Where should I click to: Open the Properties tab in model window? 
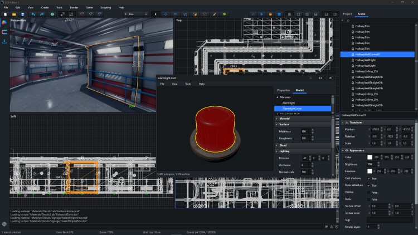pyautogui.click(x=283, y=90)
